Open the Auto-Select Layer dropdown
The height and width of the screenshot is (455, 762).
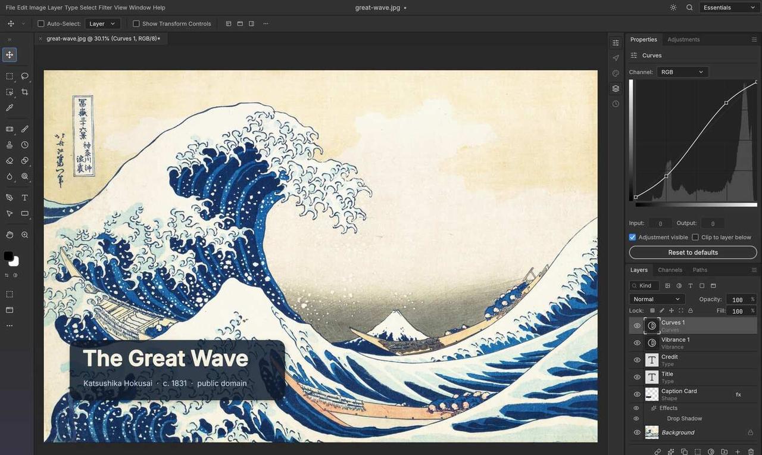102,24
